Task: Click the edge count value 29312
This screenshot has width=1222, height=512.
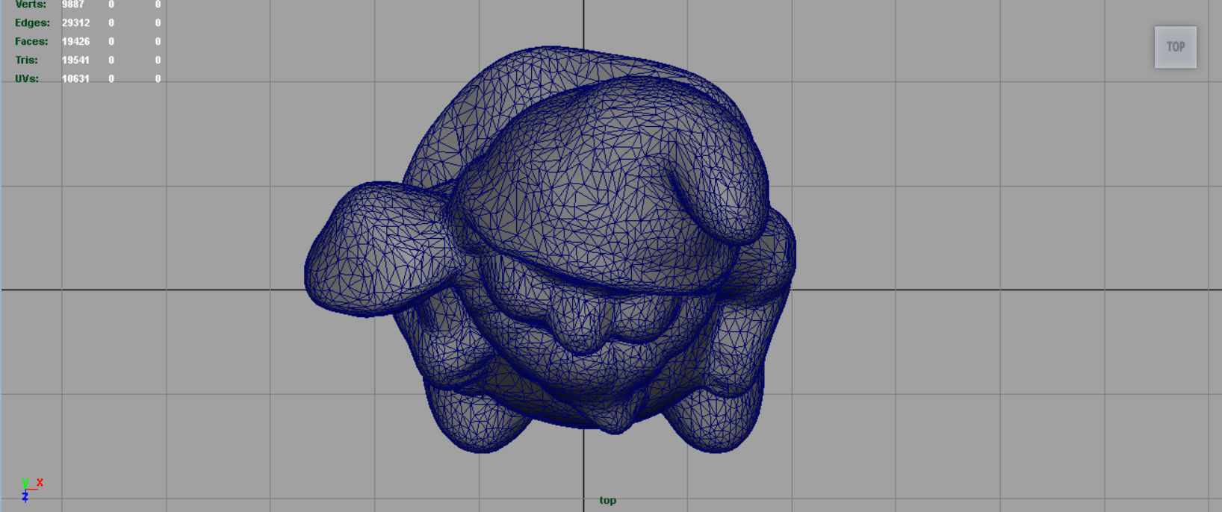Action: (75, 23)
